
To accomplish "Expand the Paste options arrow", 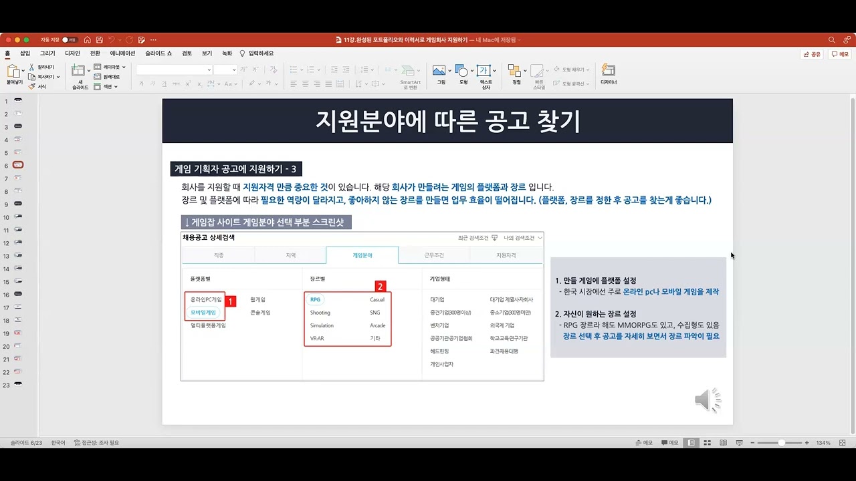I will 23,71.
